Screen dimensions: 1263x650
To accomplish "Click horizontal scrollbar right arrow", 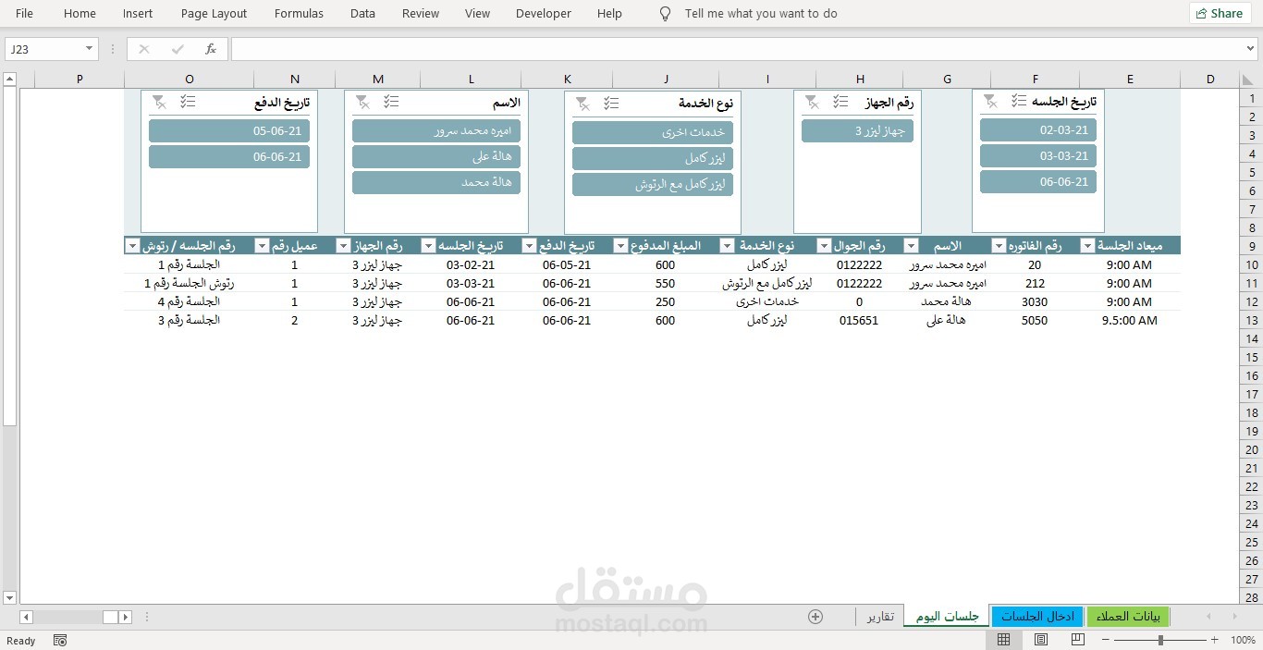I will tap(126, 617).
